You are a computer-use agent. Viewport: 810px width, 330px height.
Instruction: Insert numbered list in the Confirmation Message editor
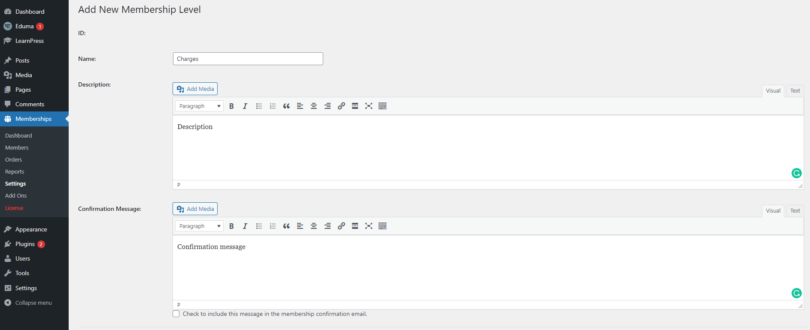pyautogui.click(x=273, y=226)
